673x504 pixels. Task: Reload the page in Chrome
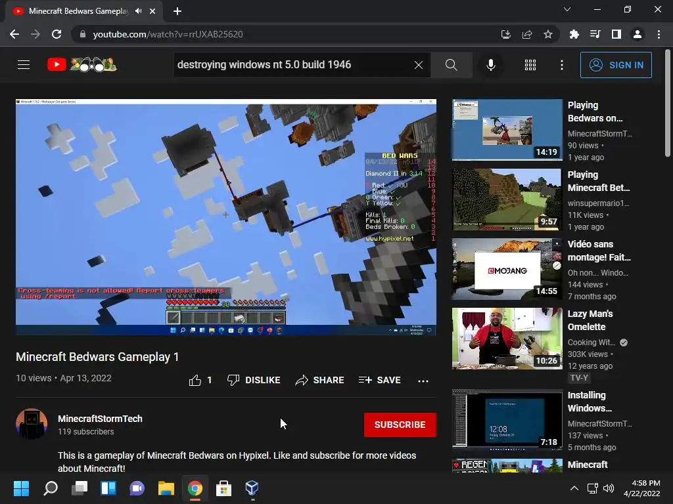pyautogui.click(x=57, y=34)
